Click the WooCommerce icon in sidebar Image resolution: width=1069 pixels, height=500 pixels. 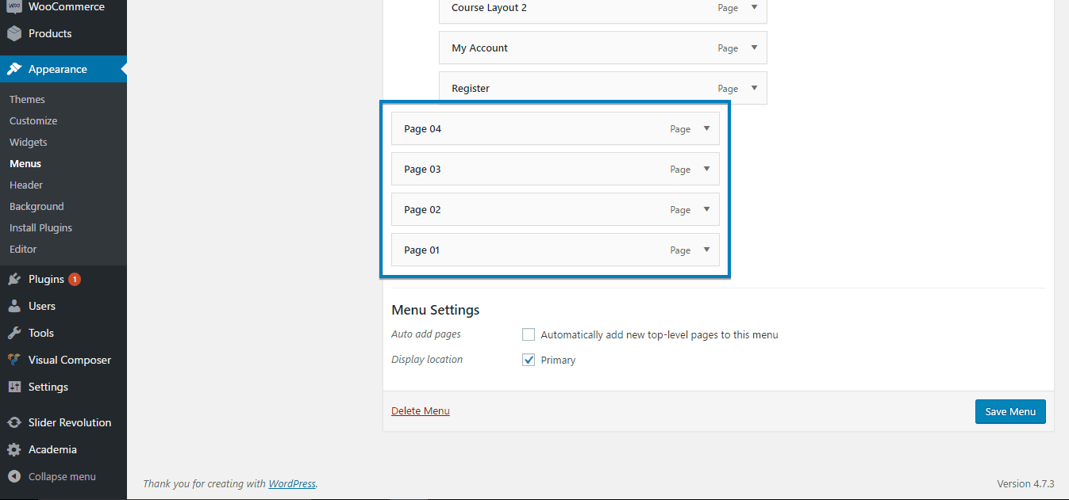tap(14, 7)
